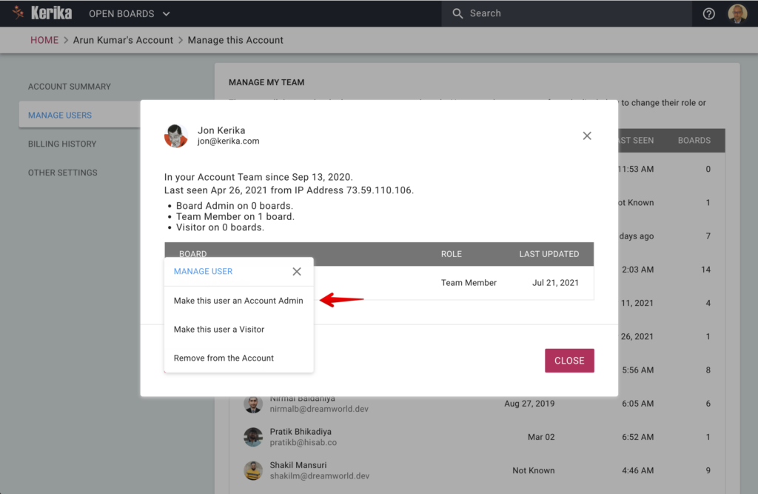This screenshot has width=758, height=494.
Task: Click the jon@kerika.com email text
Action: click(228, 141)
